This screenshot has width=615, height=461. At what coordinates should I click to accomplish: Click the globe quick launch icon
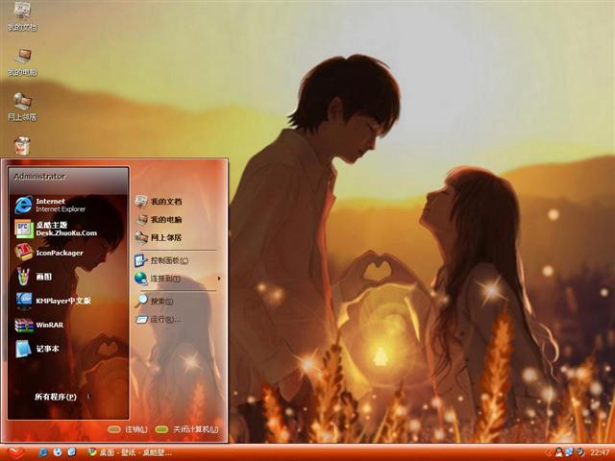pos(58,452)
